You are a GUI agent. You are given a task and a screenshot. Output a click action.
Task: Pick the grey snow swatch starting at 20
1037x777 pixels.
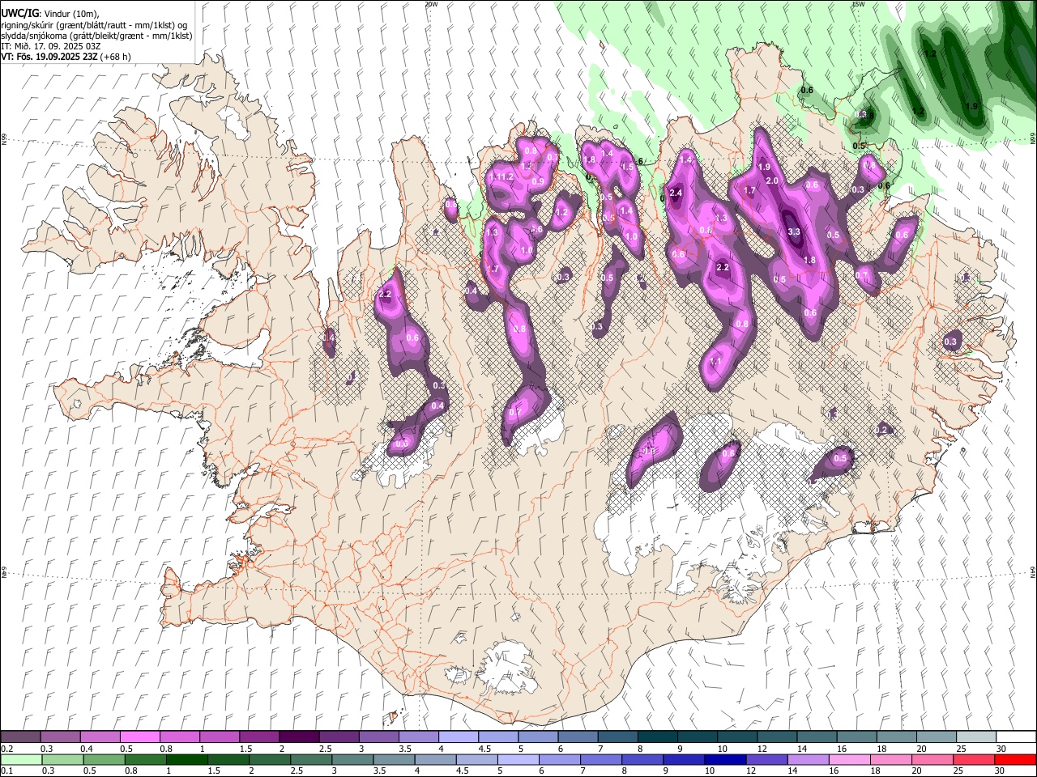click(x=937, y=737)
